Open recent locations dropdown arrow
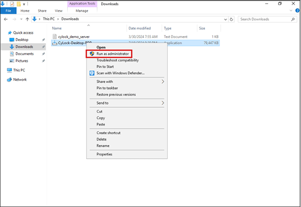Image resolution: width=301 pixels, height=207 pixels. 21,19
